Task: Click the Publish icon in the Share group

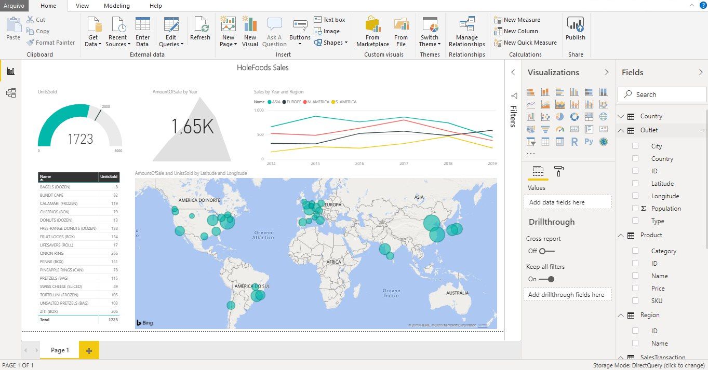Action: pos(575,29)
